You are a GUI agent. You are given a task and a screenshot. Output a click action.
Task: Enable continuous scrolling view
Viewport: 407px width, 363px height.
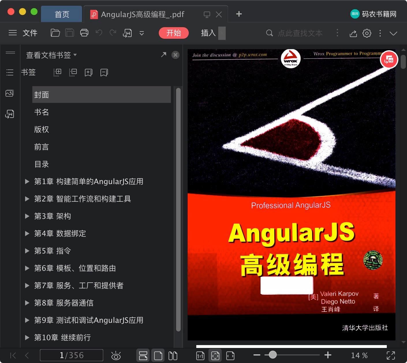pyautogui.click(x=143, y=355)
